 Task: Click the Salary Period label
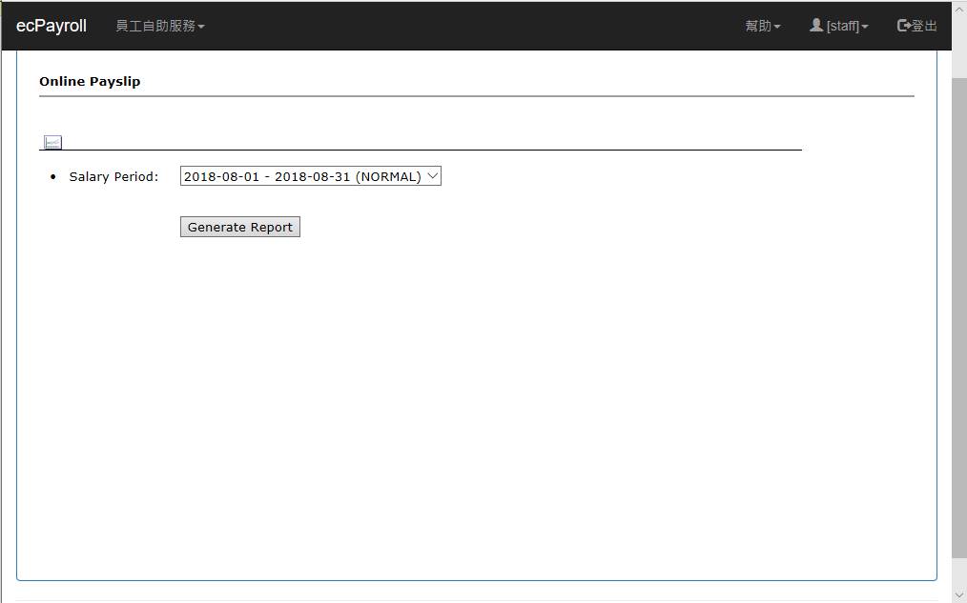click(x=113, y=177)
